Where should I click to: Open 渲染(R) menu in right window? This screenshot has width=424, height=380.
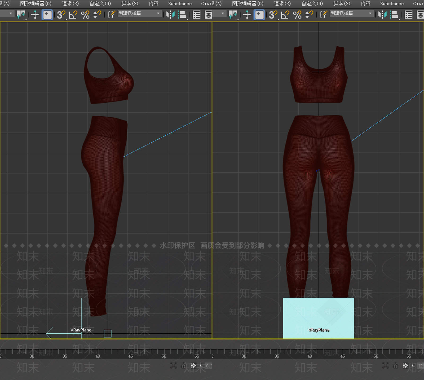[282, 3]
